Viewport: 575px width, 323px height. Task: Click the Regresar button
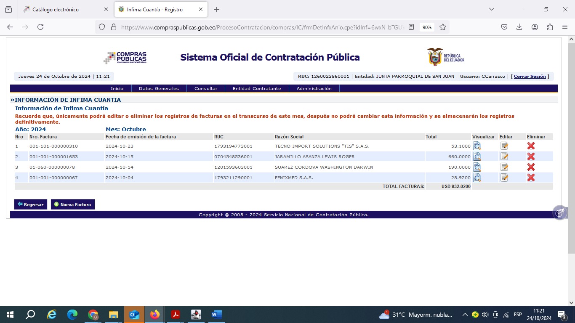31,204
